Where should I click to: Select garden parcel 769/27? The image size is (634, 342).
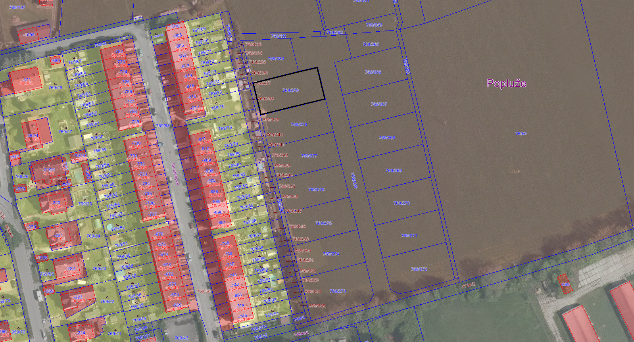tap(65, 131)
